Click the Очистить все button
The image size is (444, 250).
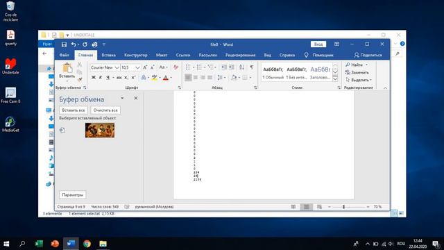click(x=105, y=110)
